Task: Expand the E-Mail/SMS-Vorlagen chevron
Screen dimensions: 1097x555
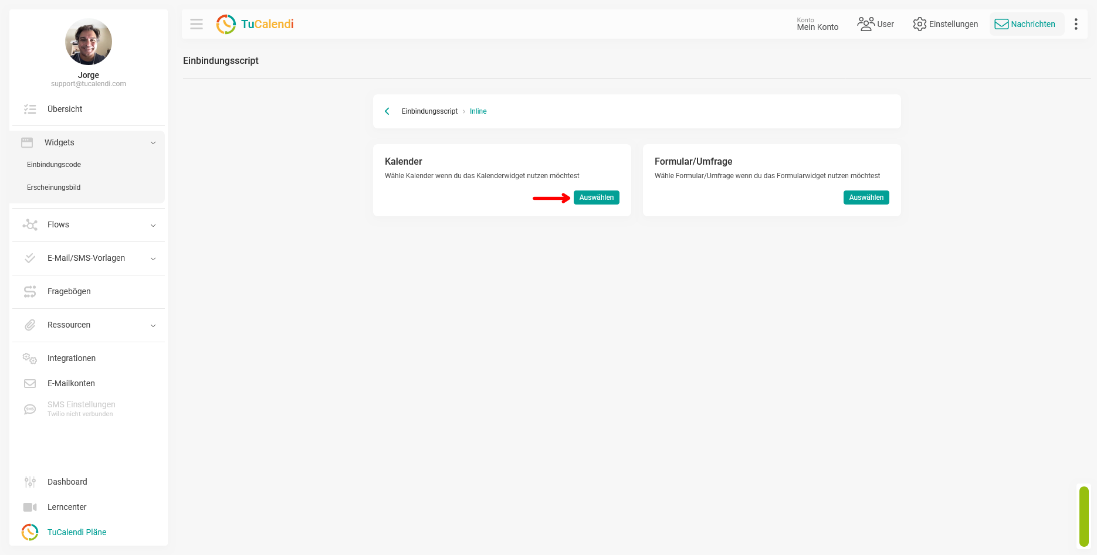Action: point(153,258)
